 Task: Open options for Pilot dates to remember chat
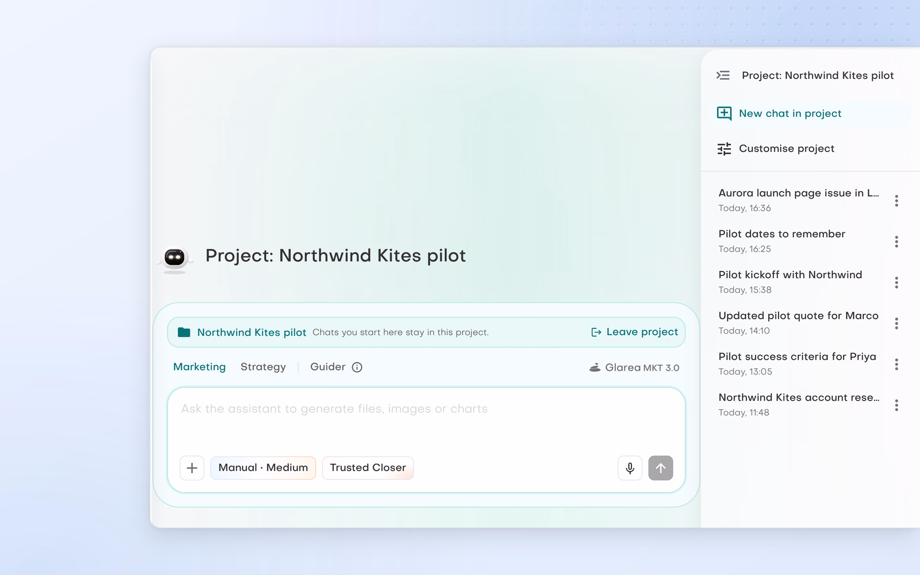pos(896,242)
